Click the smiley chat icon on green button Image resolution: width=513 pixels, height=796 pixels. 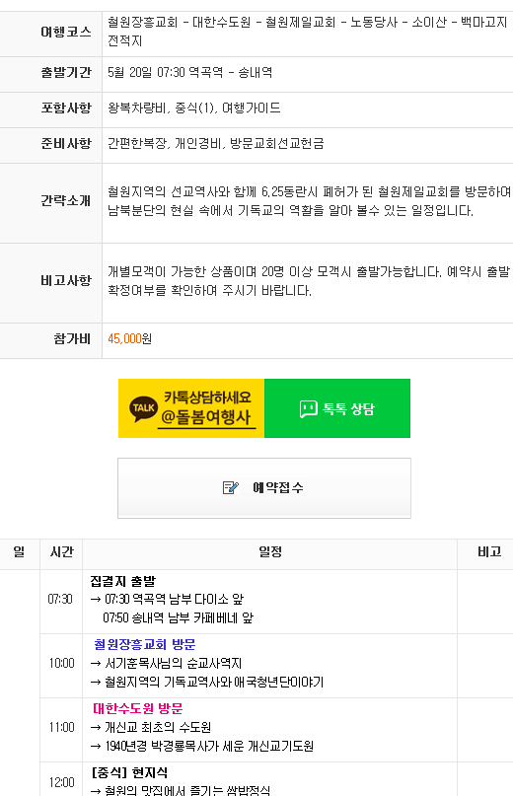[309, 408]
